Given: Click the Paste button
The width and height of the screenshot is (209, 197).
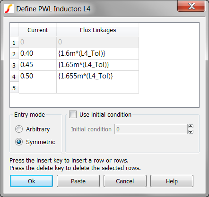Looking at the screenshot, I should click(78, 181).
